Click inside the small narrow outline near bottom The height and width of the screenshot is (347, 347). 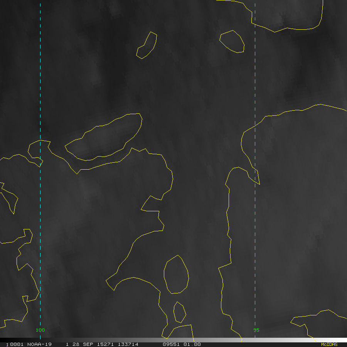(179, 312)
